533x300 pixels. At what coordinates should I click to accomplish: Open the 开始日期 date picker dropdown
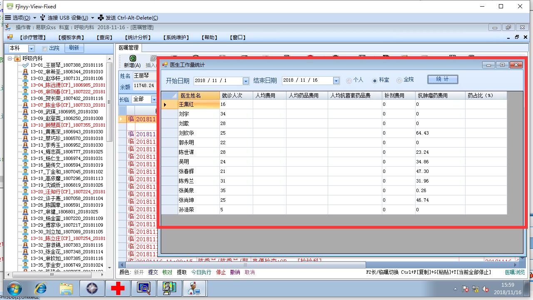pyautogui.click(x=246, y=81)
